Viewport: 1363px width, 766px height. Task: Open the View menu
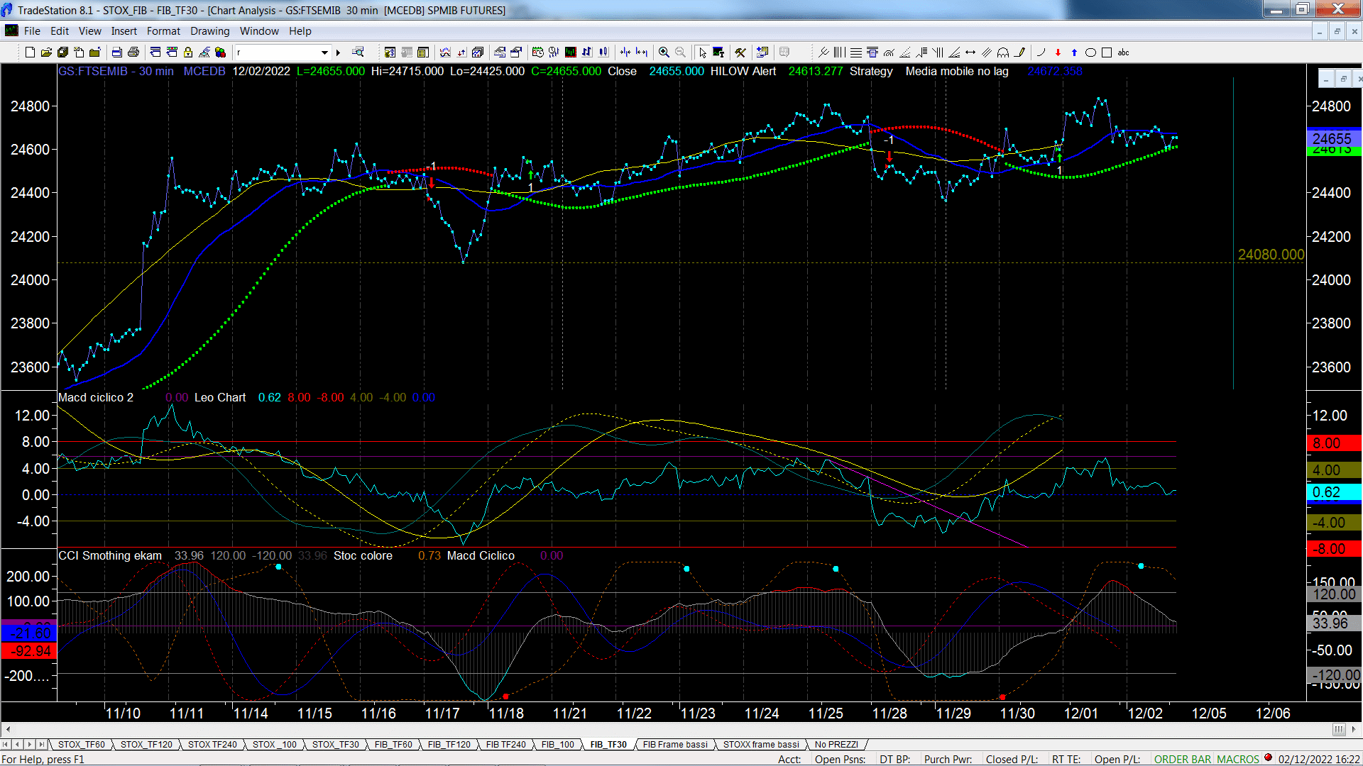tap(90, 31)
